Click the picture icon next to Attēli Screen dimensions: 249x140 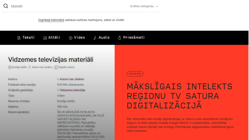pos(45,38)
